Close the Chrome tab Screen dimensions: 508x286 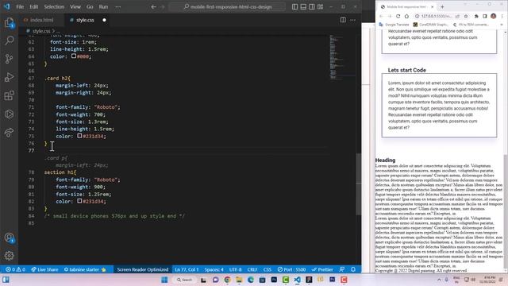click(x=432, y=6)
